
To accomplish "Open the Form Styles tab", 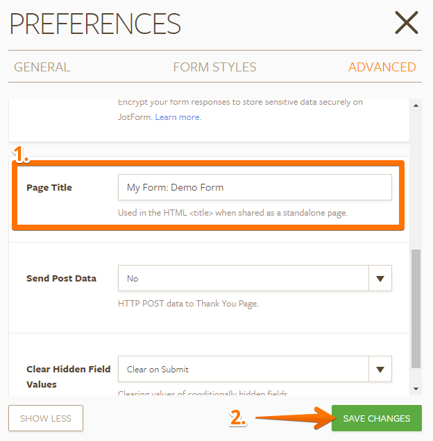I will [214, 67].
